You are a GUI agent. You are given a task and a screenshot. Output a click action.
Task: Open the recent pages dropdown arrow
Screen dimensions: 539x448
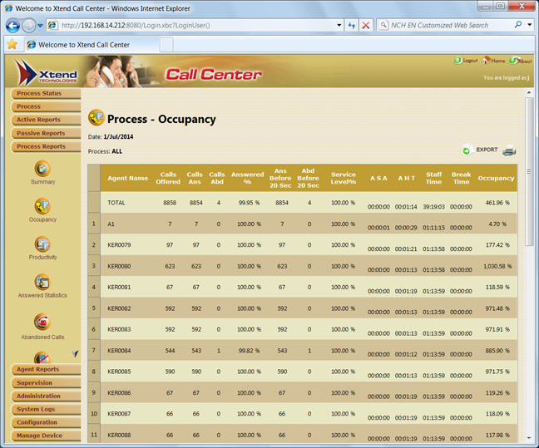40,26
